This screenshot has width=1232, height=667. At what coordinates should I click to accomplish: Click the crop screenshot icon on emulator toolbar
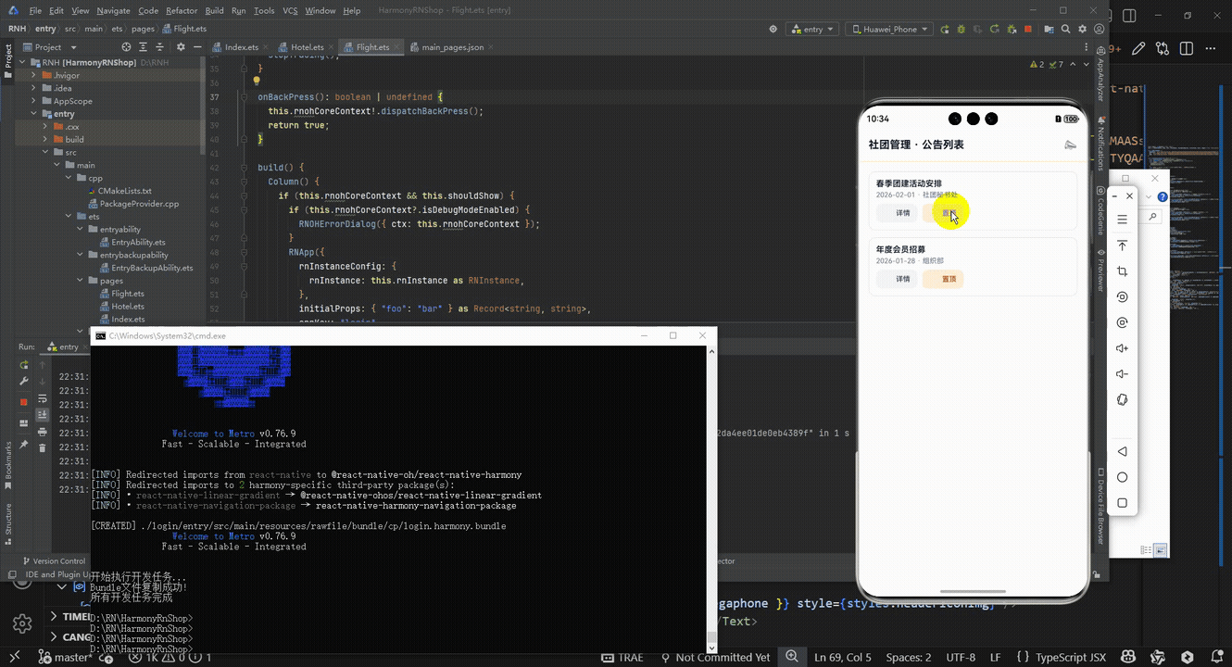pyautogui.click(x=1122, y=271)
